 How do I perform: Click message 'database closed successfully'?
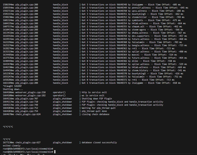[x=99, y=143]
